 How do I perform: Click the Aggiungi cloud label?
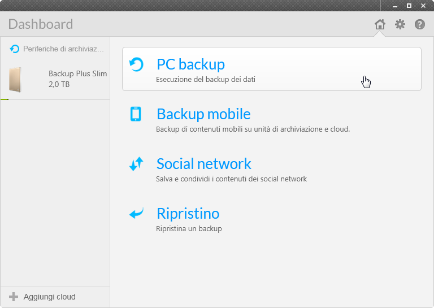(50, 297)
